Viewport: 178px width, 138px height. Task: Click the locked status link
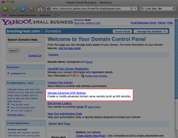(x=80, y=107)
